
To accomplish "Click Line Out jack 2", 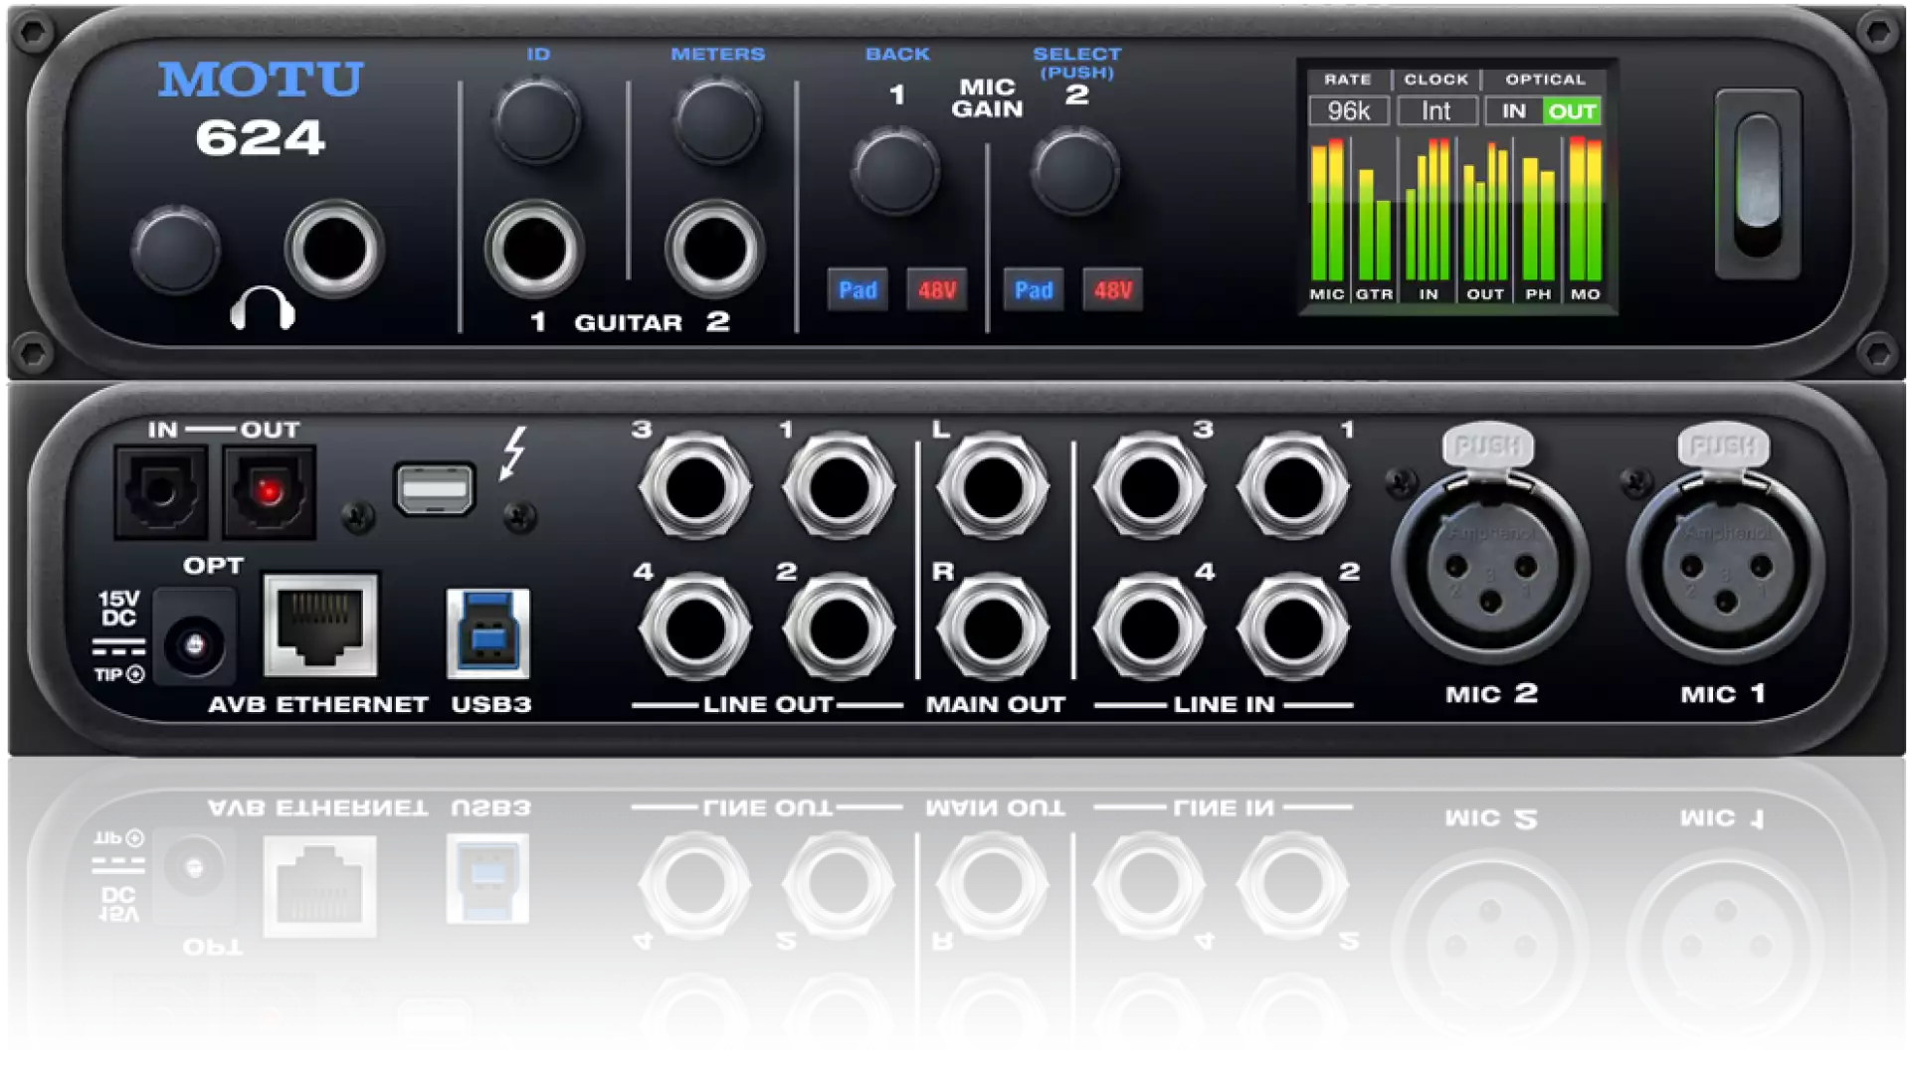I will [839, 628].
